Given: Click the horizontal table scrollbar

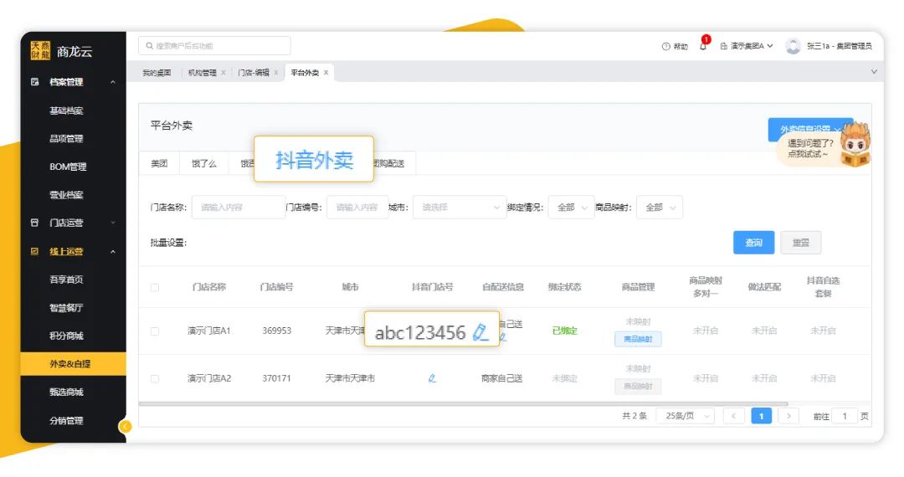Looking at the screenshot, I should [x=463, y=404].
